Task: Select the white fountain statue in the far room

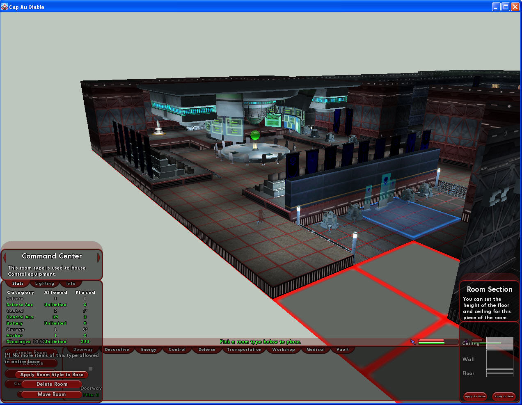Action: pos(158,128)
